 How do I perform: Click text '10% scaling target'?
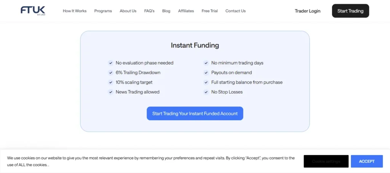tap(134, 83)
